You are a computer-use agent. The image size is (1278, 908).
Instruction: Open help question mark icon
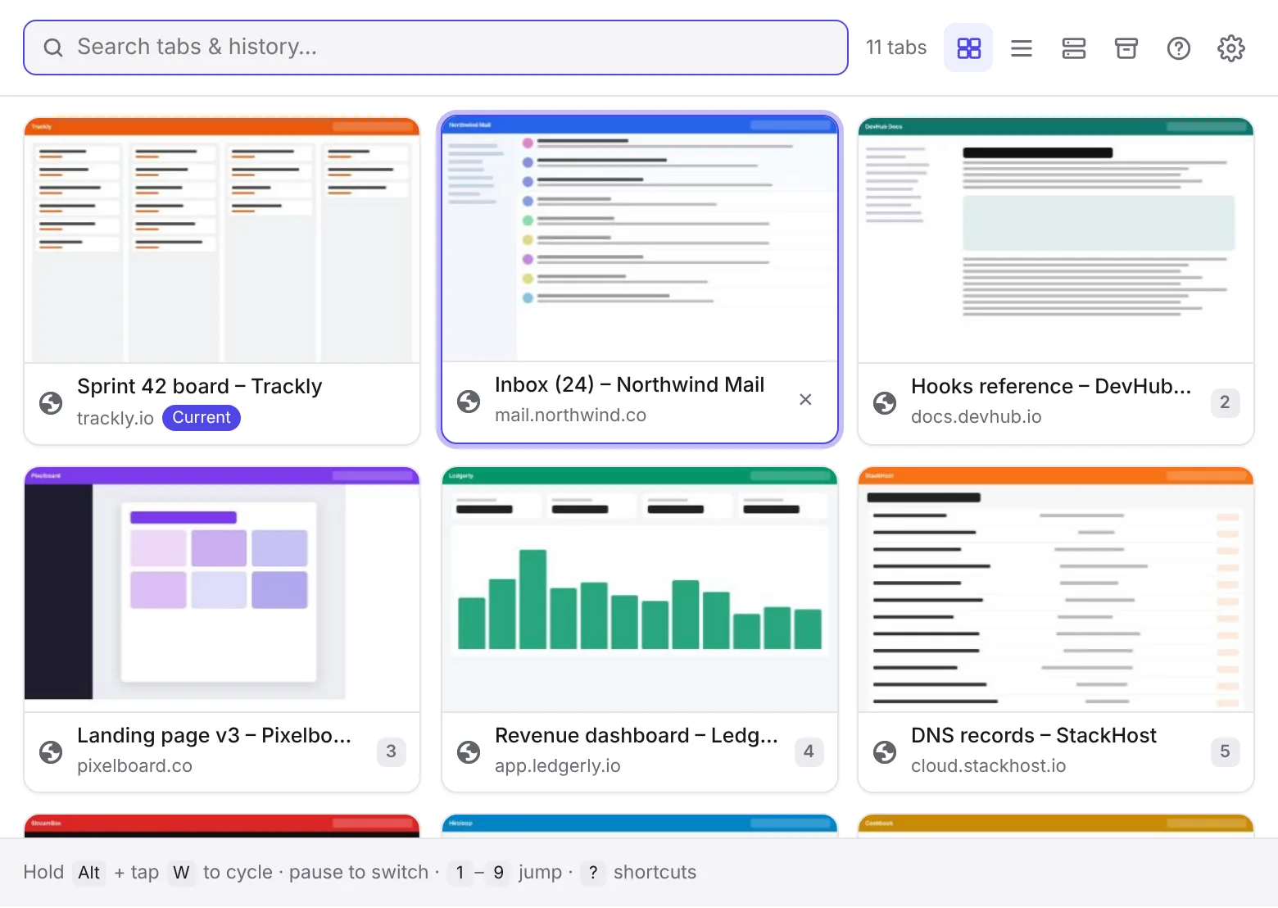click(x=1178, y=48)
